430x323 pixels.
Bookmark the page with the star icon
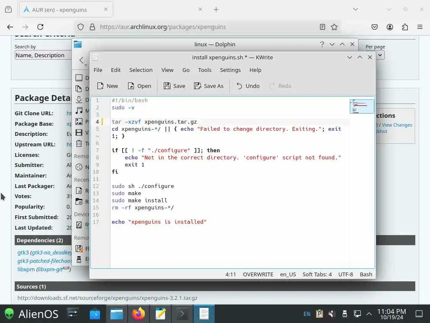(334, 27)
